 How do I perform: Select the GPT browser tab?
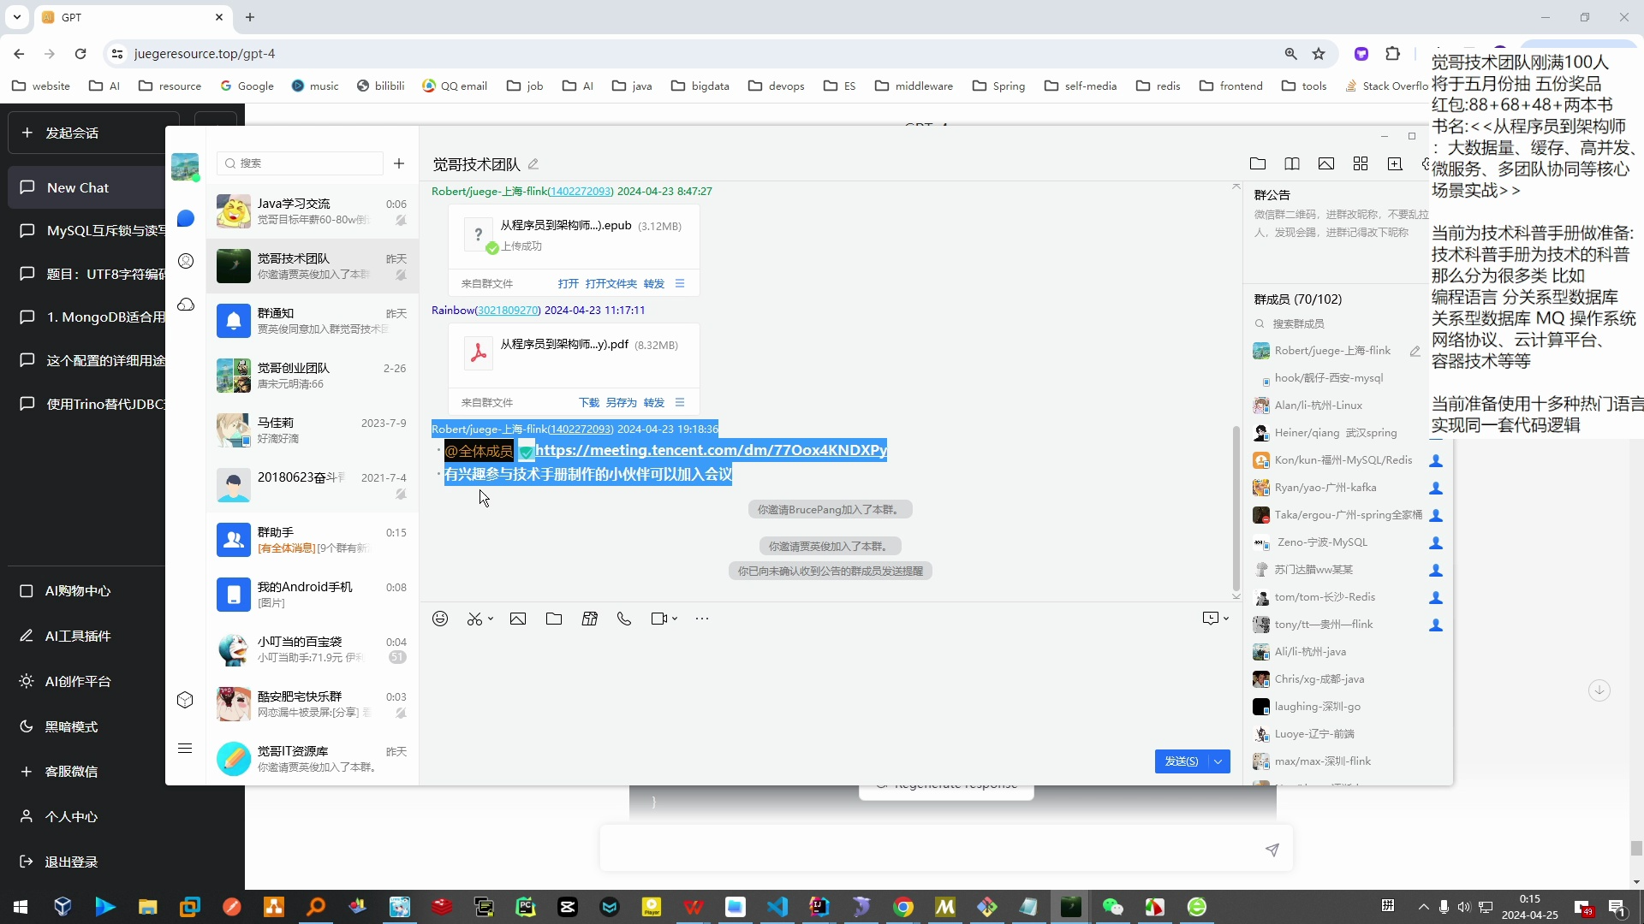point(134,17)
